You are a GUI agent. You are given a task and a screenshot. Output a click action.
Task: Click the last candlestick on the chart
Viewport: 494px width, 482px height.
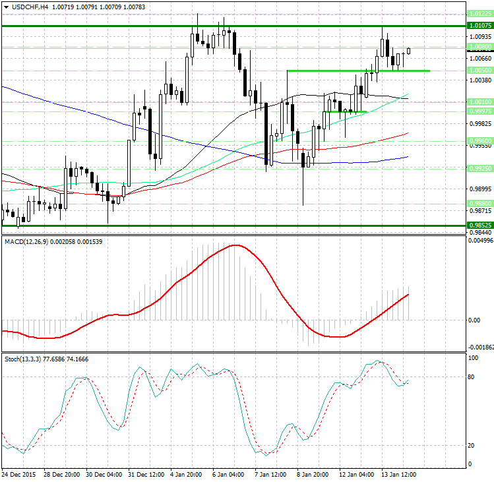pos(409,51)
